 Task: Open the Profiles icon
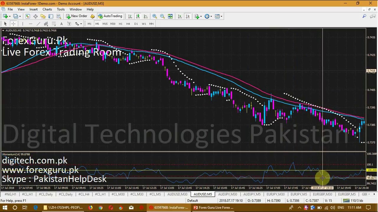coord(15,16)
